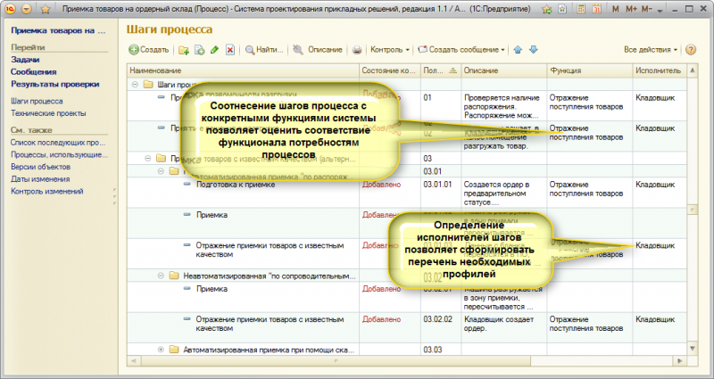This screenshot has height=379, width=714.
Task: Go to Задачи in navigation panel
Action: click(x=25, y=60)
